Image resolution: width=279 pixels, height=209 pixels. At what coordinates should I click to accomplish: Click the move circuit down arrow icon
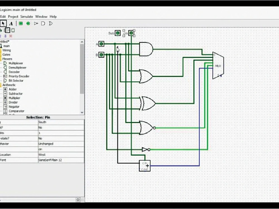click(x=5, y=36)
